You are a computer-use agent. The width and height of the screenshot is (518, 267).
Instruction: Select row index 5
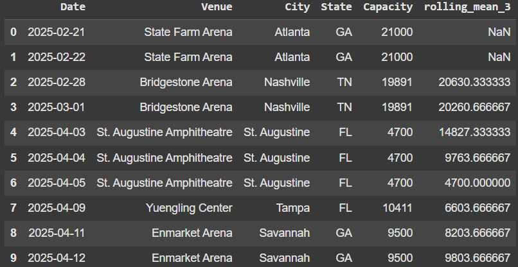click(x=13, y=157)
